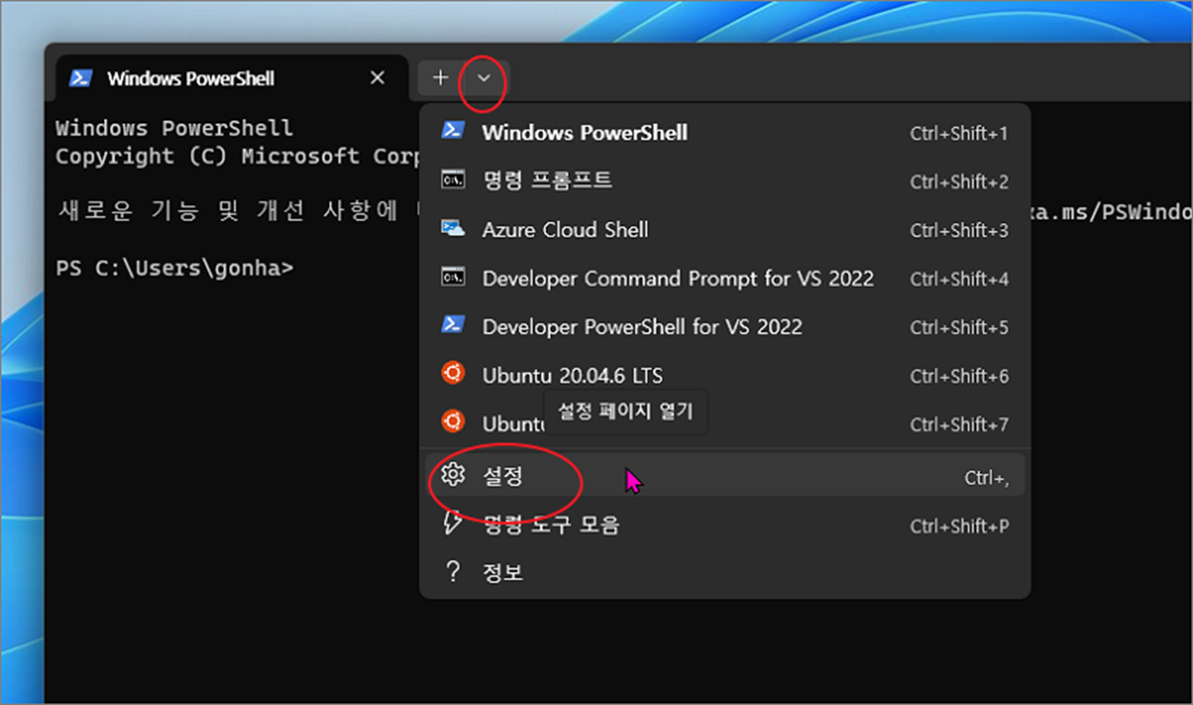Click the Ctrl+Shift+5 shortcut text
The image size is (1193, 705).
point(959,327)
